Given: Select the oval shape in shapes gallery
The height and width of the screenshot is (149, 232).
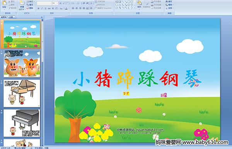Looking at the screenshot, I should click(x=132, y=2).
